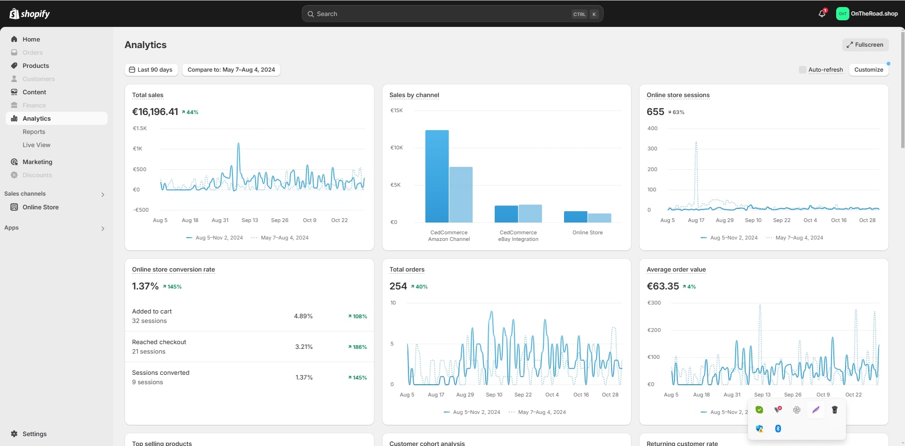Open the Compare to date range dropdown
The image size is (905, 446).
(x=231, y=70)
